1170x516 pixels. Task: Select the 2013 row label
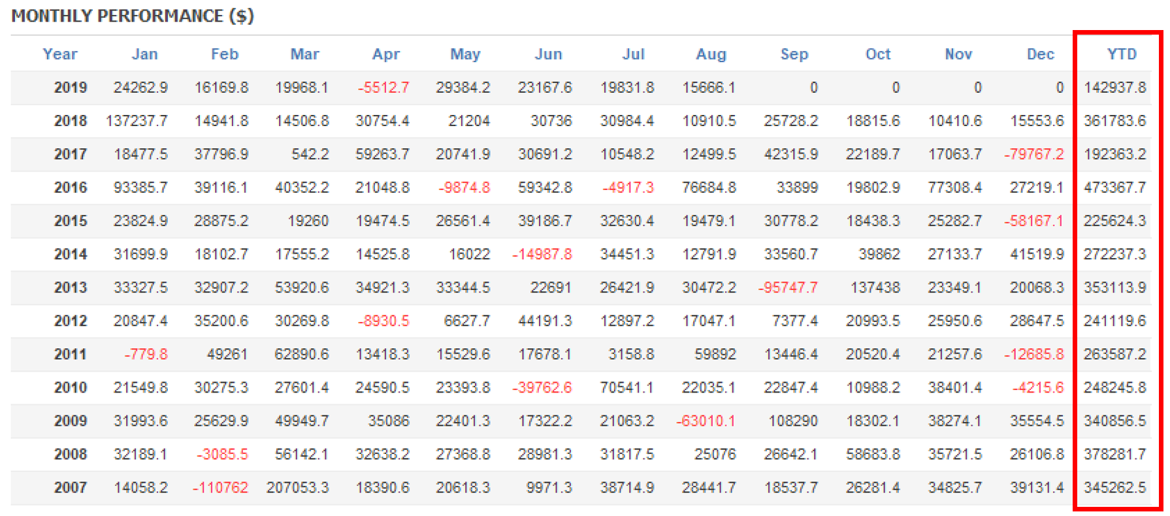[71, 287]
